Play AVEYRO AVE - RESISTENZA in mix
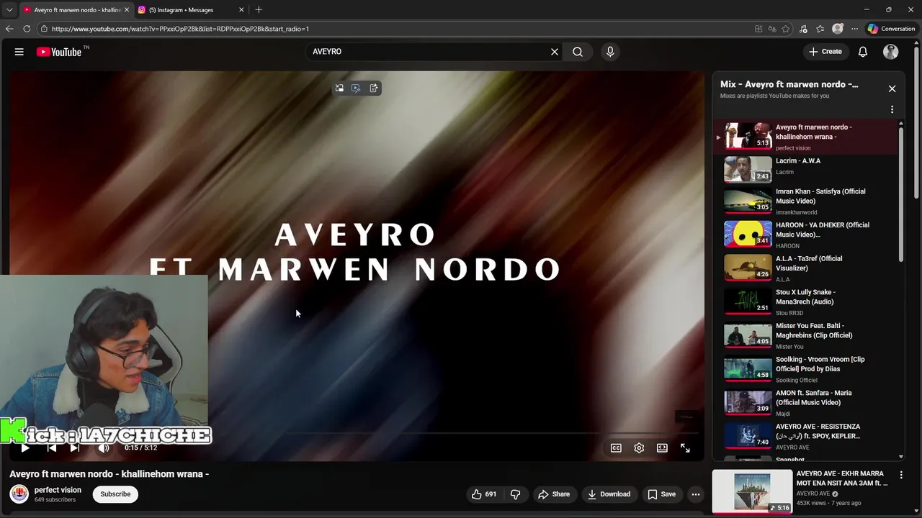 coord(805,437)
